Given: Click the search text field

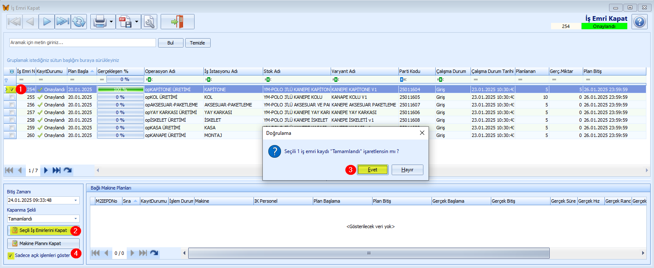Looking at the screenshot, I should [x=83, y=43].
